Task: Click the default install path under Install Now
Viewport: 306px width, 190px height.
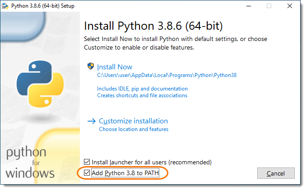Action: click(x=167, y=75)
